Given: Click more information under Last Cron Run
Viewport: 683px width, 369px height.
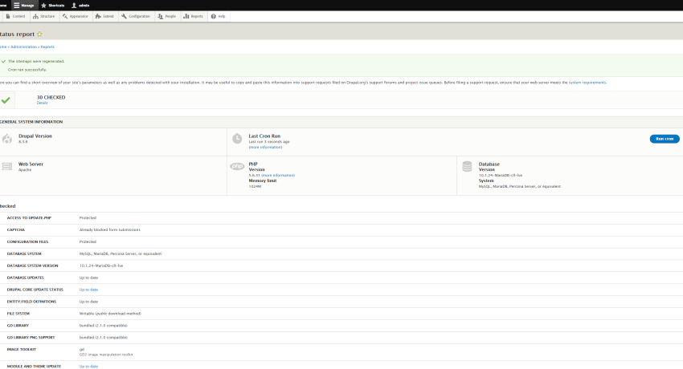Looking at the screenshot, I should point(265,147).
